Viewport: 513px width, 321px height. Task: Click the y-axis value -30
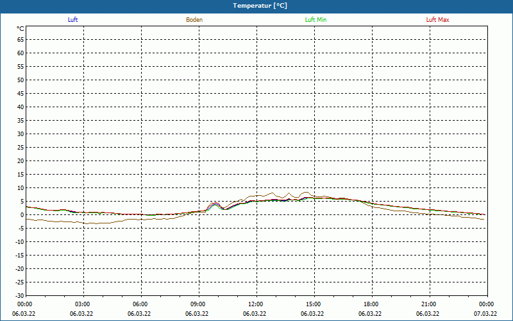tap(19, 296)
